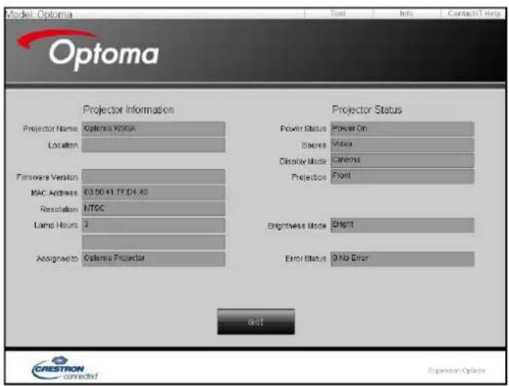Click the Error Status field
The image size is (509, 386).
point(402,259)
